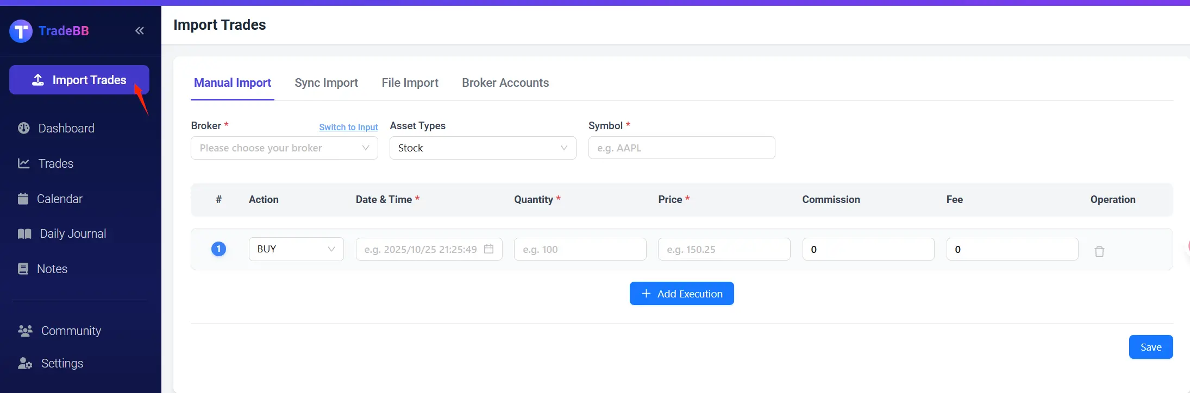The image size is (1190, 393).
Task: Switch to the File Import tab
Action: point(410,83)
